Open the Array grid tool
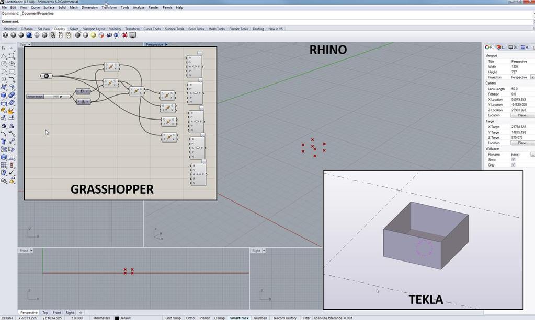Image resolution: width=535 pixels, height=320 pixels. coord(4,165)
